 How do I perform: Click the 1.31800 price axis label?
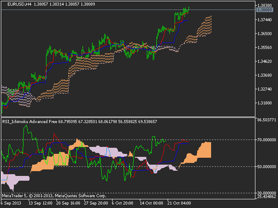click(x=264, y=103)
